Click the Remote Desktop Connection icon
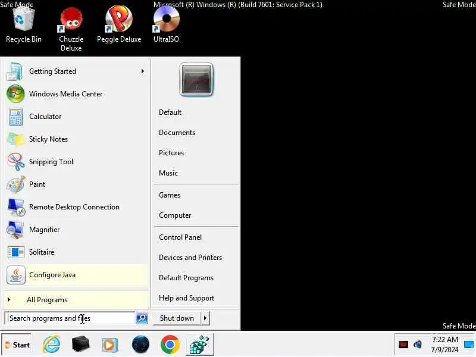This screenshot has height=357, width=476. tap(16, 206)
